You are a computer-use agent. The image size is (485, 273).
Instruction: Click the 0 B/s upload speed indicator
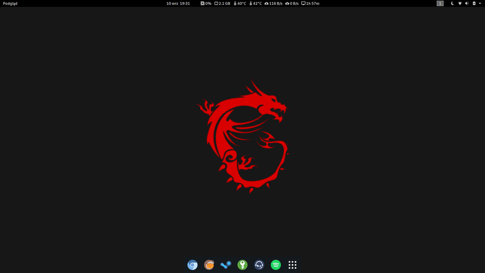point(292,4)
